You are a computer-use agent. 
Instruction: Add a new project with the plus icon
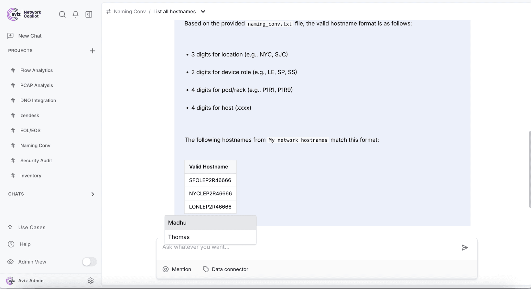(92, 51)
